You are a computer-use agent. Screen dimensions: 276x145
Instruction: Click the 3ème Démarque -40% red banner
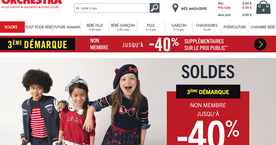click(138, 44)
